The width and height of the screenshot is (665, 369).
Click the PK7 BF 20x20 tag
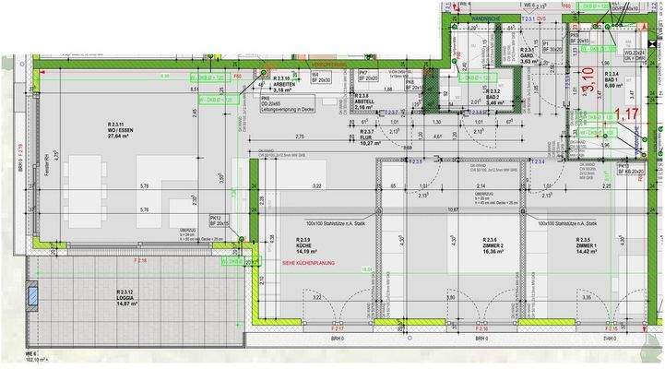[369, 76]
